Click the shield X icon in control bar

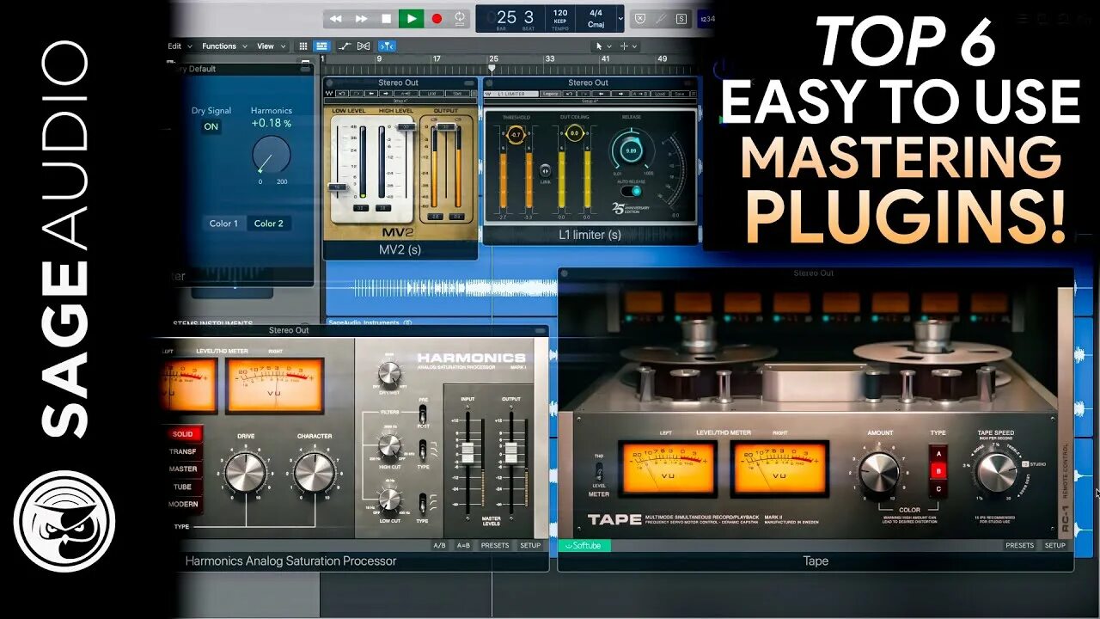[x=640, y=18]
